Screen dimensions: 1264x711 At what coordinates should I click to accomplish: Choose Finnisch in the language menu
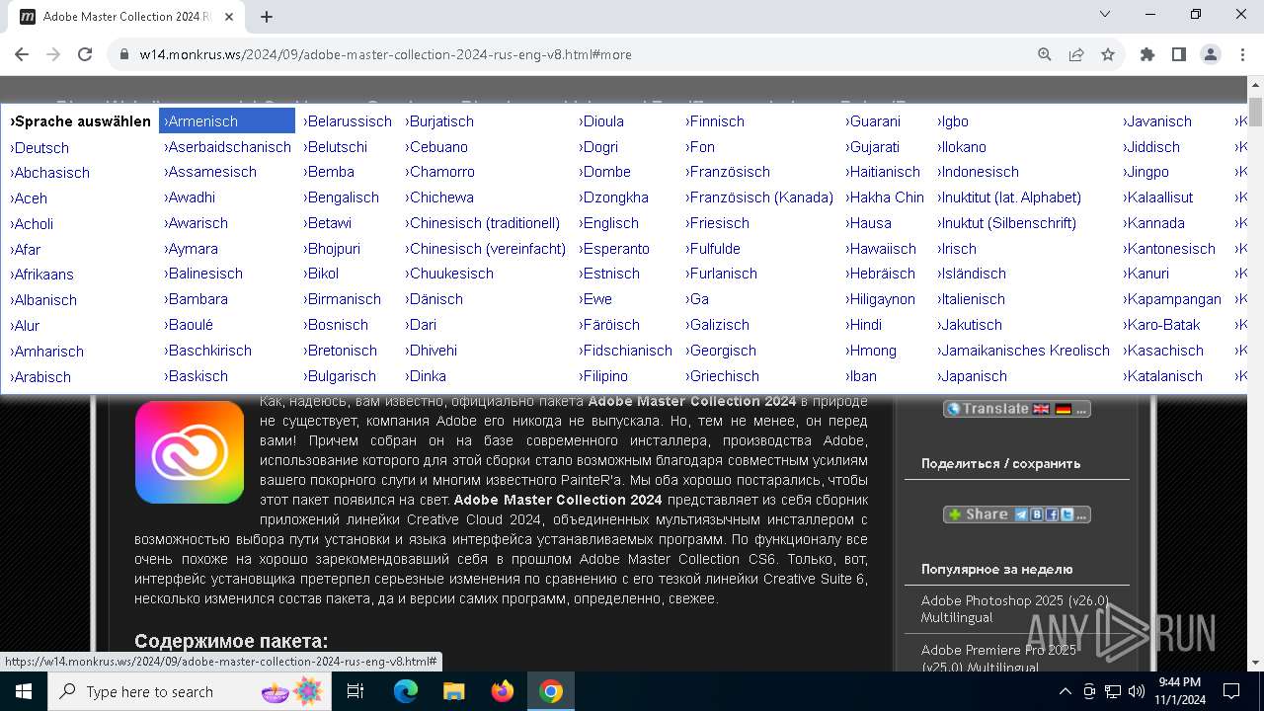(715, 121)
